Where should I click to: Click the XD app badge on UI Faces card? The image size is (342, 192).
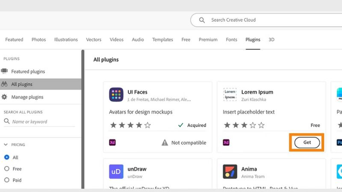click(112, 143)
